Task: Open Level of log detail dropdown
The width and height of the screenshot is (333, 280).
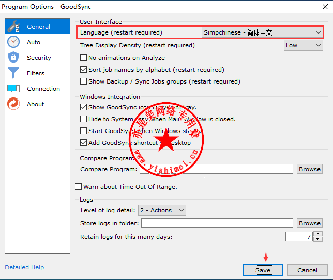Action: (162, 210)
